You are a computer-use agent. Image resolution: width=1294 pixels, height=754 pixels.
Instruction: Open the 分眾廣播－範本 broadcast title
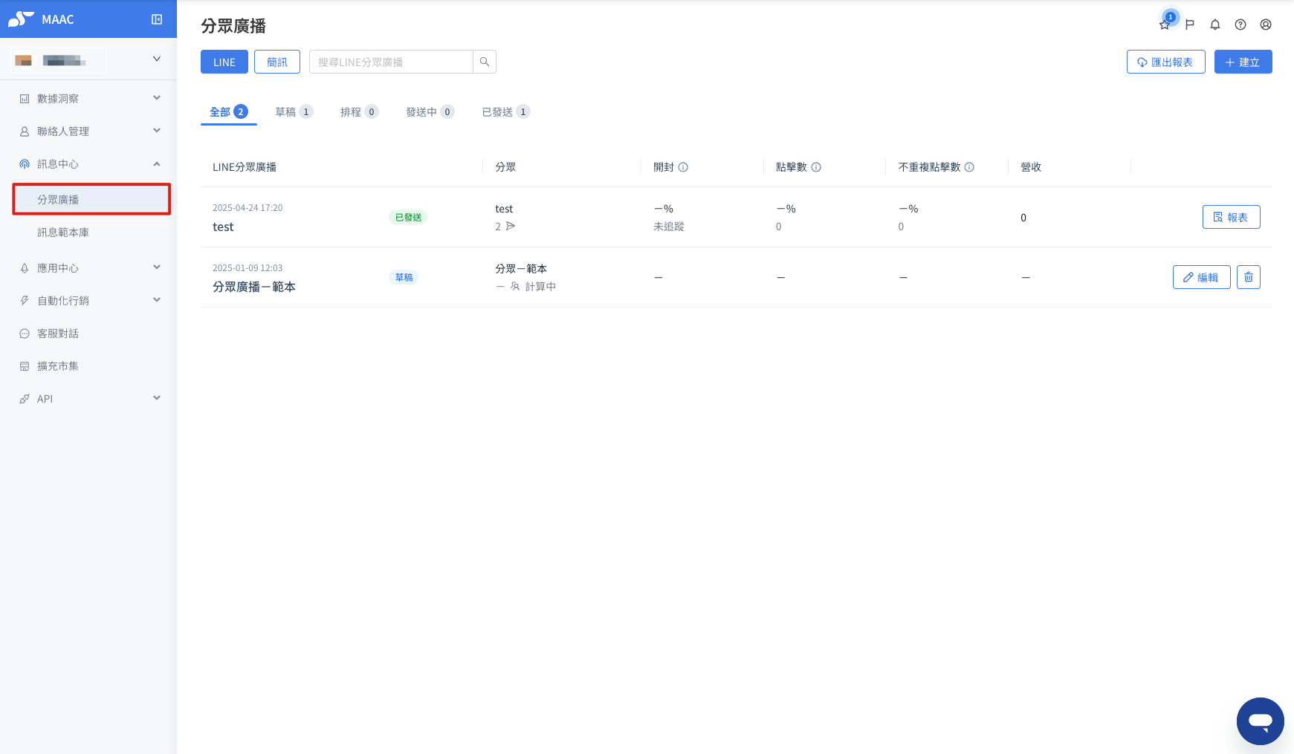pos(254,287)
